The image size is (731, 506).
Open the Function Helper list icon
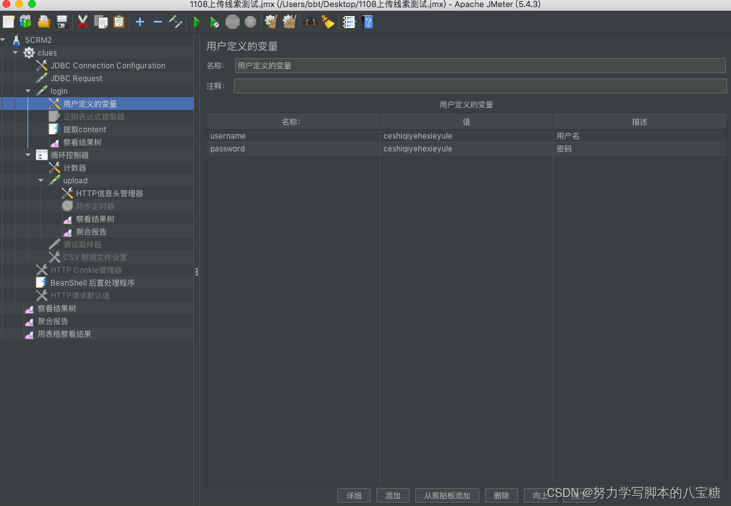tap(349, 22)
